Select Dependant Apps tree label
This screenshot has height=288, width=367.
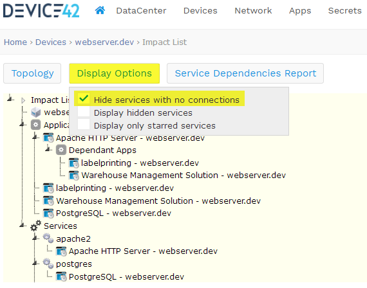[x=102, y=150]
